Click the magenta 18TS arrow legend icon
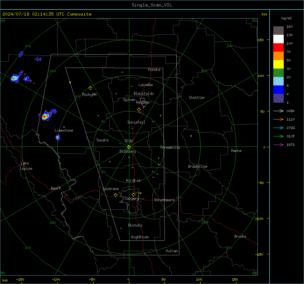Screen dimensions: 304x284 (278, 145)
